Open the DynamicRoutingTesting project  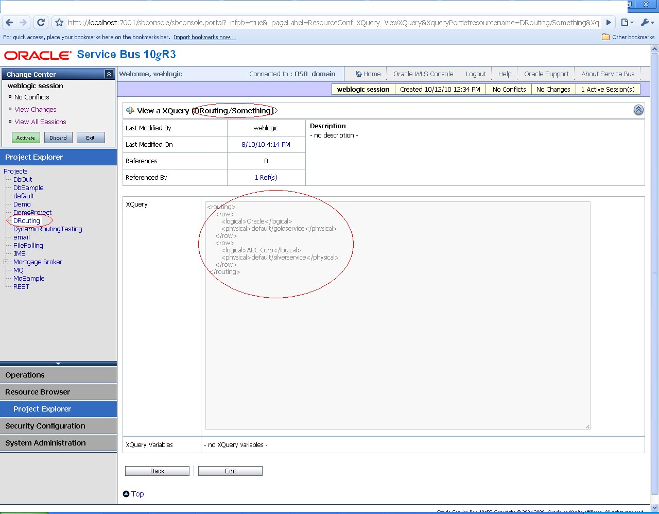[x=48, y=229]
